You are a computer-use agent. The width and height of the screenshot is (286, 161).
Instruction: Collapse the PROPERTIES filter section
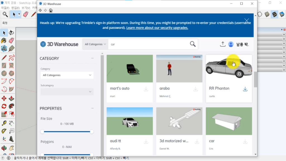(x=92, y=108)
